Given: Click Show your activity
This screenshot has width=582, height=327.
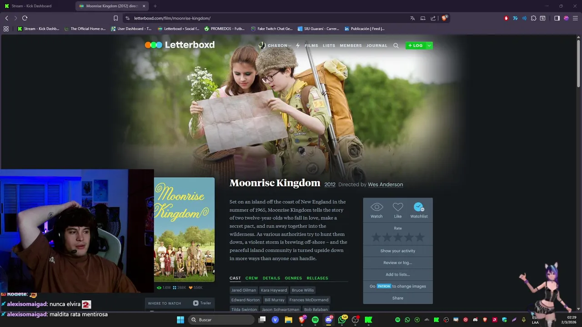Looking at the screenshot, I should point(398,251).
